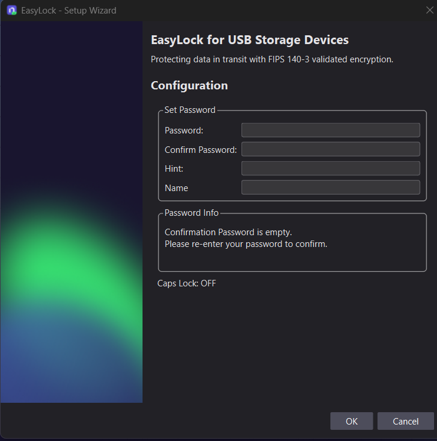Click the EasyLock app icon in title bar

[12, 11]
